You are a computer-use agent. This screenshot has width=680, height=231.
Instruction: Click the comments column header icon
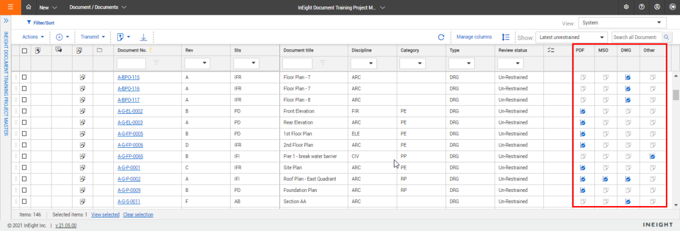tap(58, 50)
